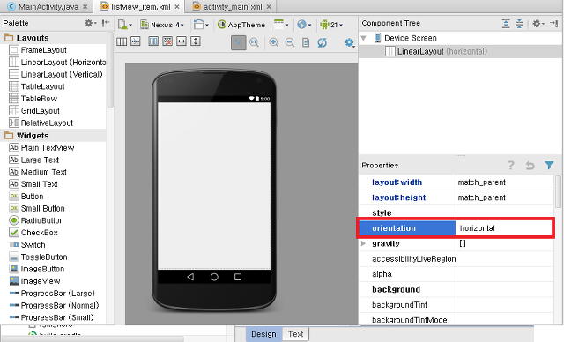Image resolution: width=564 pixels, height=342 pixels.
Task: Select GridLayout in the Palette
Action: 34,111
